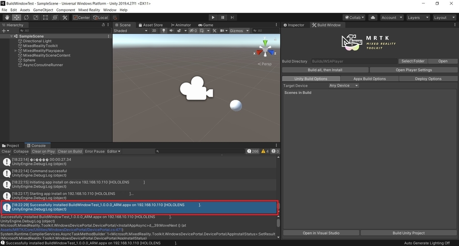Viewport: 459px width, 246px height.
Task: Click Select Folder button
Action: click(x=413, y=61)
